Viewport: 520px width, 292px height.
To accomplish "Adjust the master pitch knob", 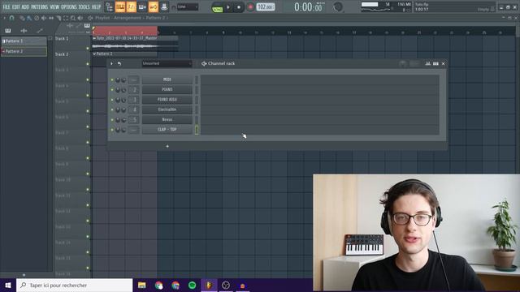I will (338, 7).
